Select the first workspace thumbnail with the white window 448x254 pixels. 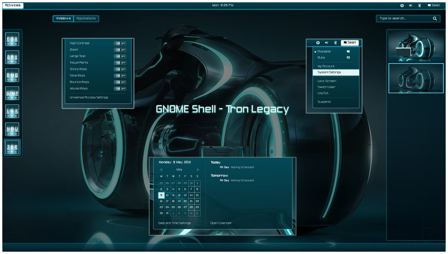point(416,47)
